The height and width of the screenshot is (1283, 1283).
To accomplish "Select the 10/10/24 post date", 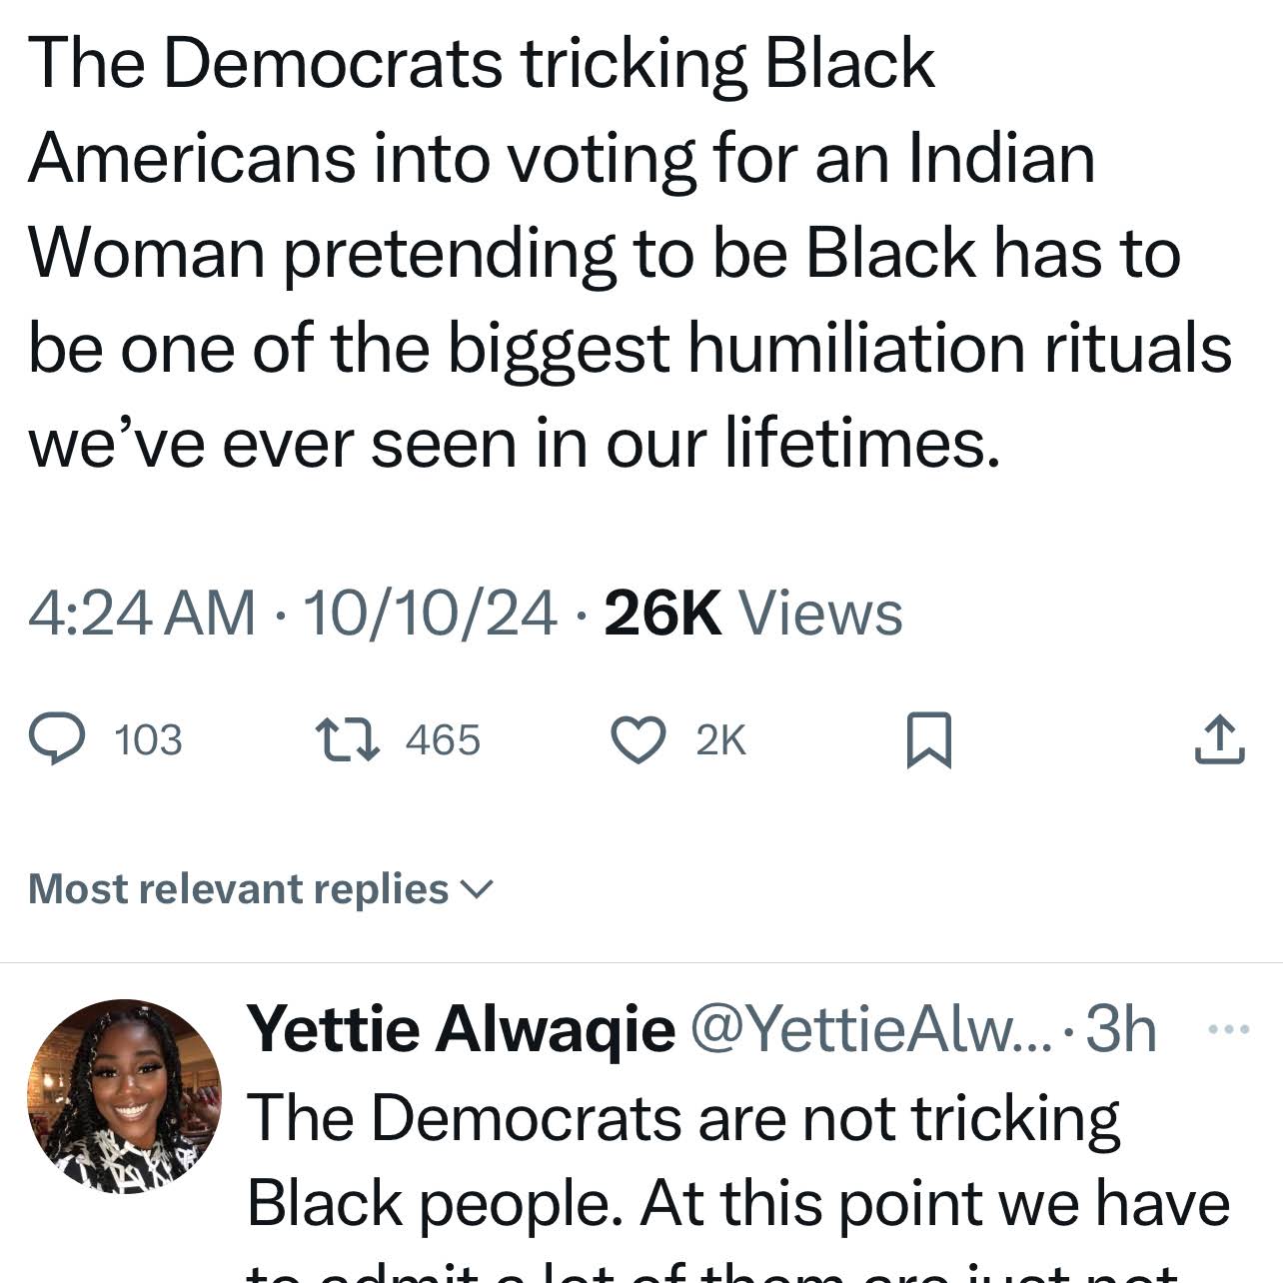I will [430, 612].
